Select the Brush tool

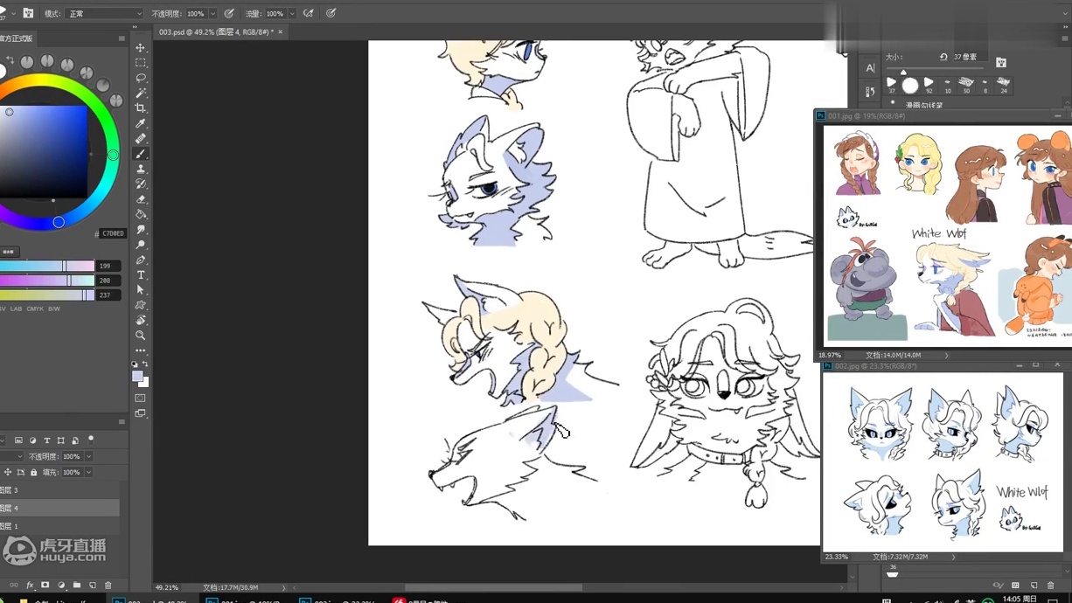click(x=141, y=154)
